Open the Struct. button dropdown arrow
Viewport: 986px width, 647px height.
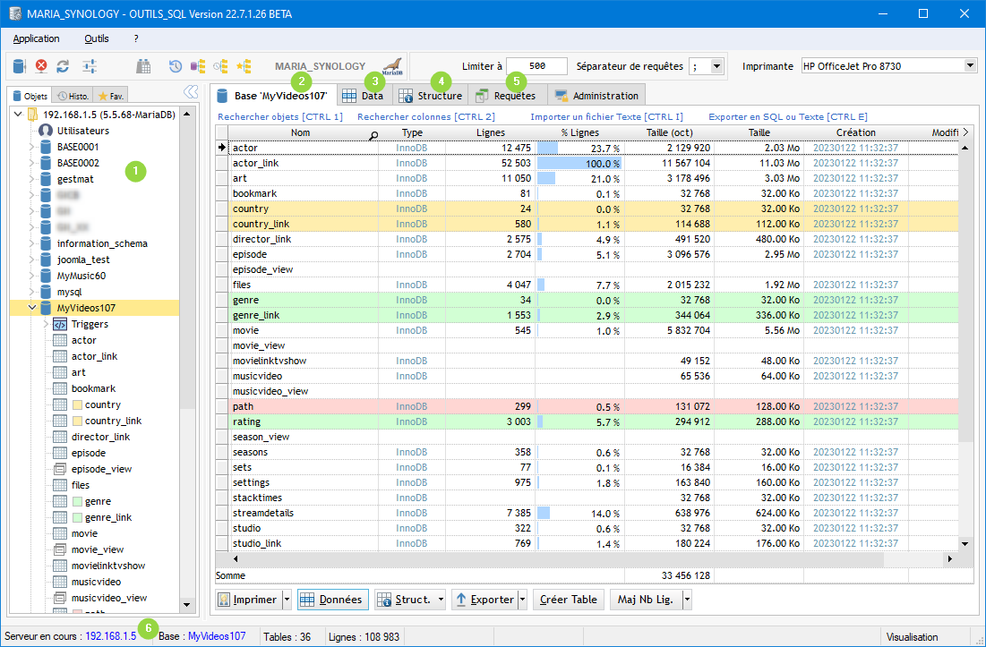tap(441, 600)
